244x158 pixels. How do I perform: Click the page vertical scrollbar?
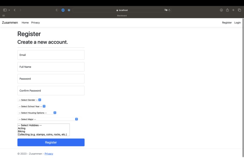243,88
